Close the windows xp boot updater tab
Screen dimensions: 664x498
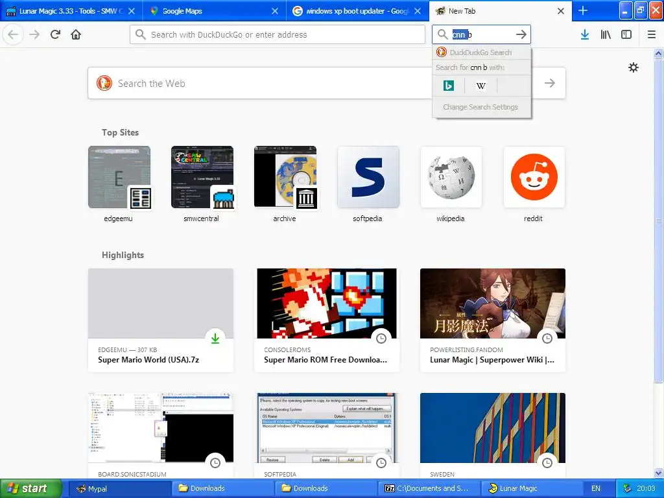point(418,11)
